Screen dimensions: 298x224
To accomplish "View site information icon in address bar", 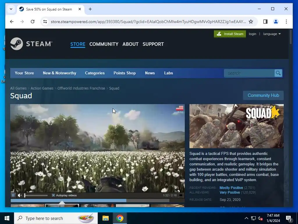I will pos(45,22).
